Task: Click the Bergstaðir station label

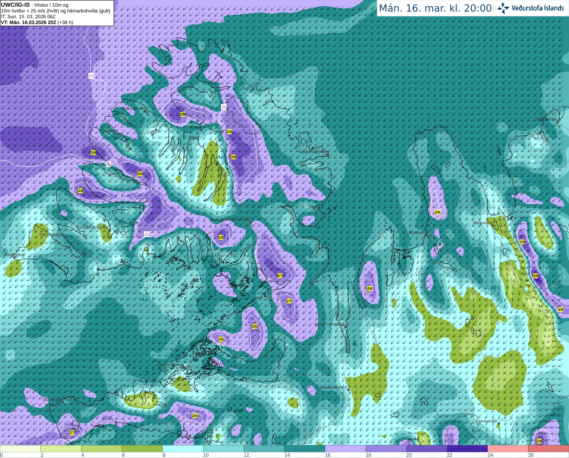Action: 483,223
